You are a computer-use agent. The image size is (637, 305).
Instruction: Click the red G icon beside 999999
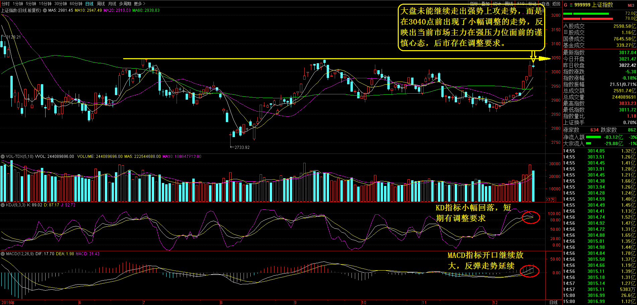tap(566, 5)
